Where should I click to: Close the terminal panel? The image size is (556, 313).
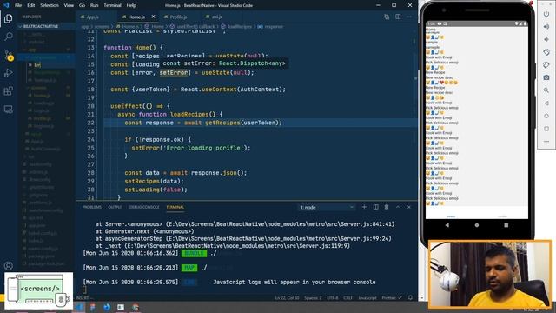(x=409, y=207)
